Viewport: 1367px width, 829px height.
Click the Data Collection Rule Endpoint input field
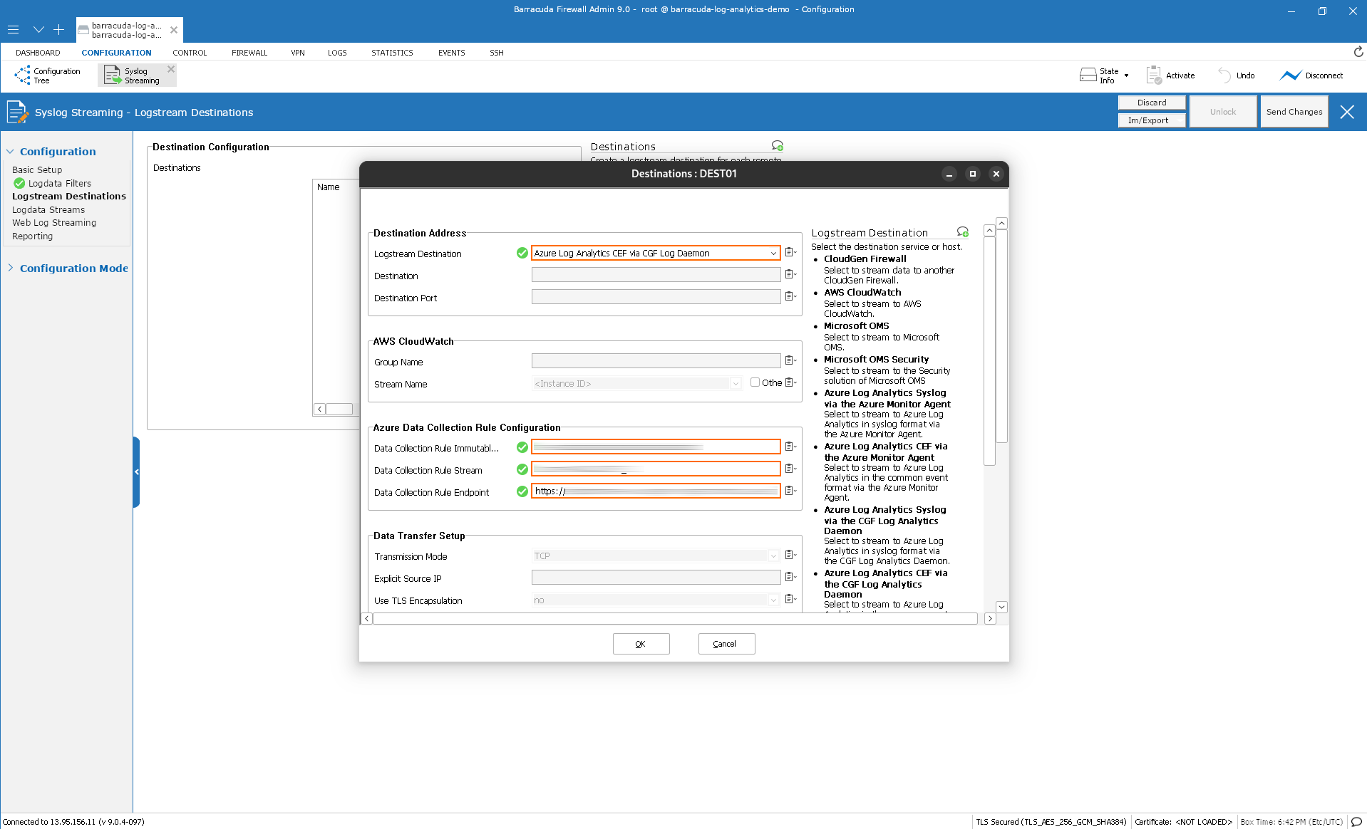(x=656, y=491)
